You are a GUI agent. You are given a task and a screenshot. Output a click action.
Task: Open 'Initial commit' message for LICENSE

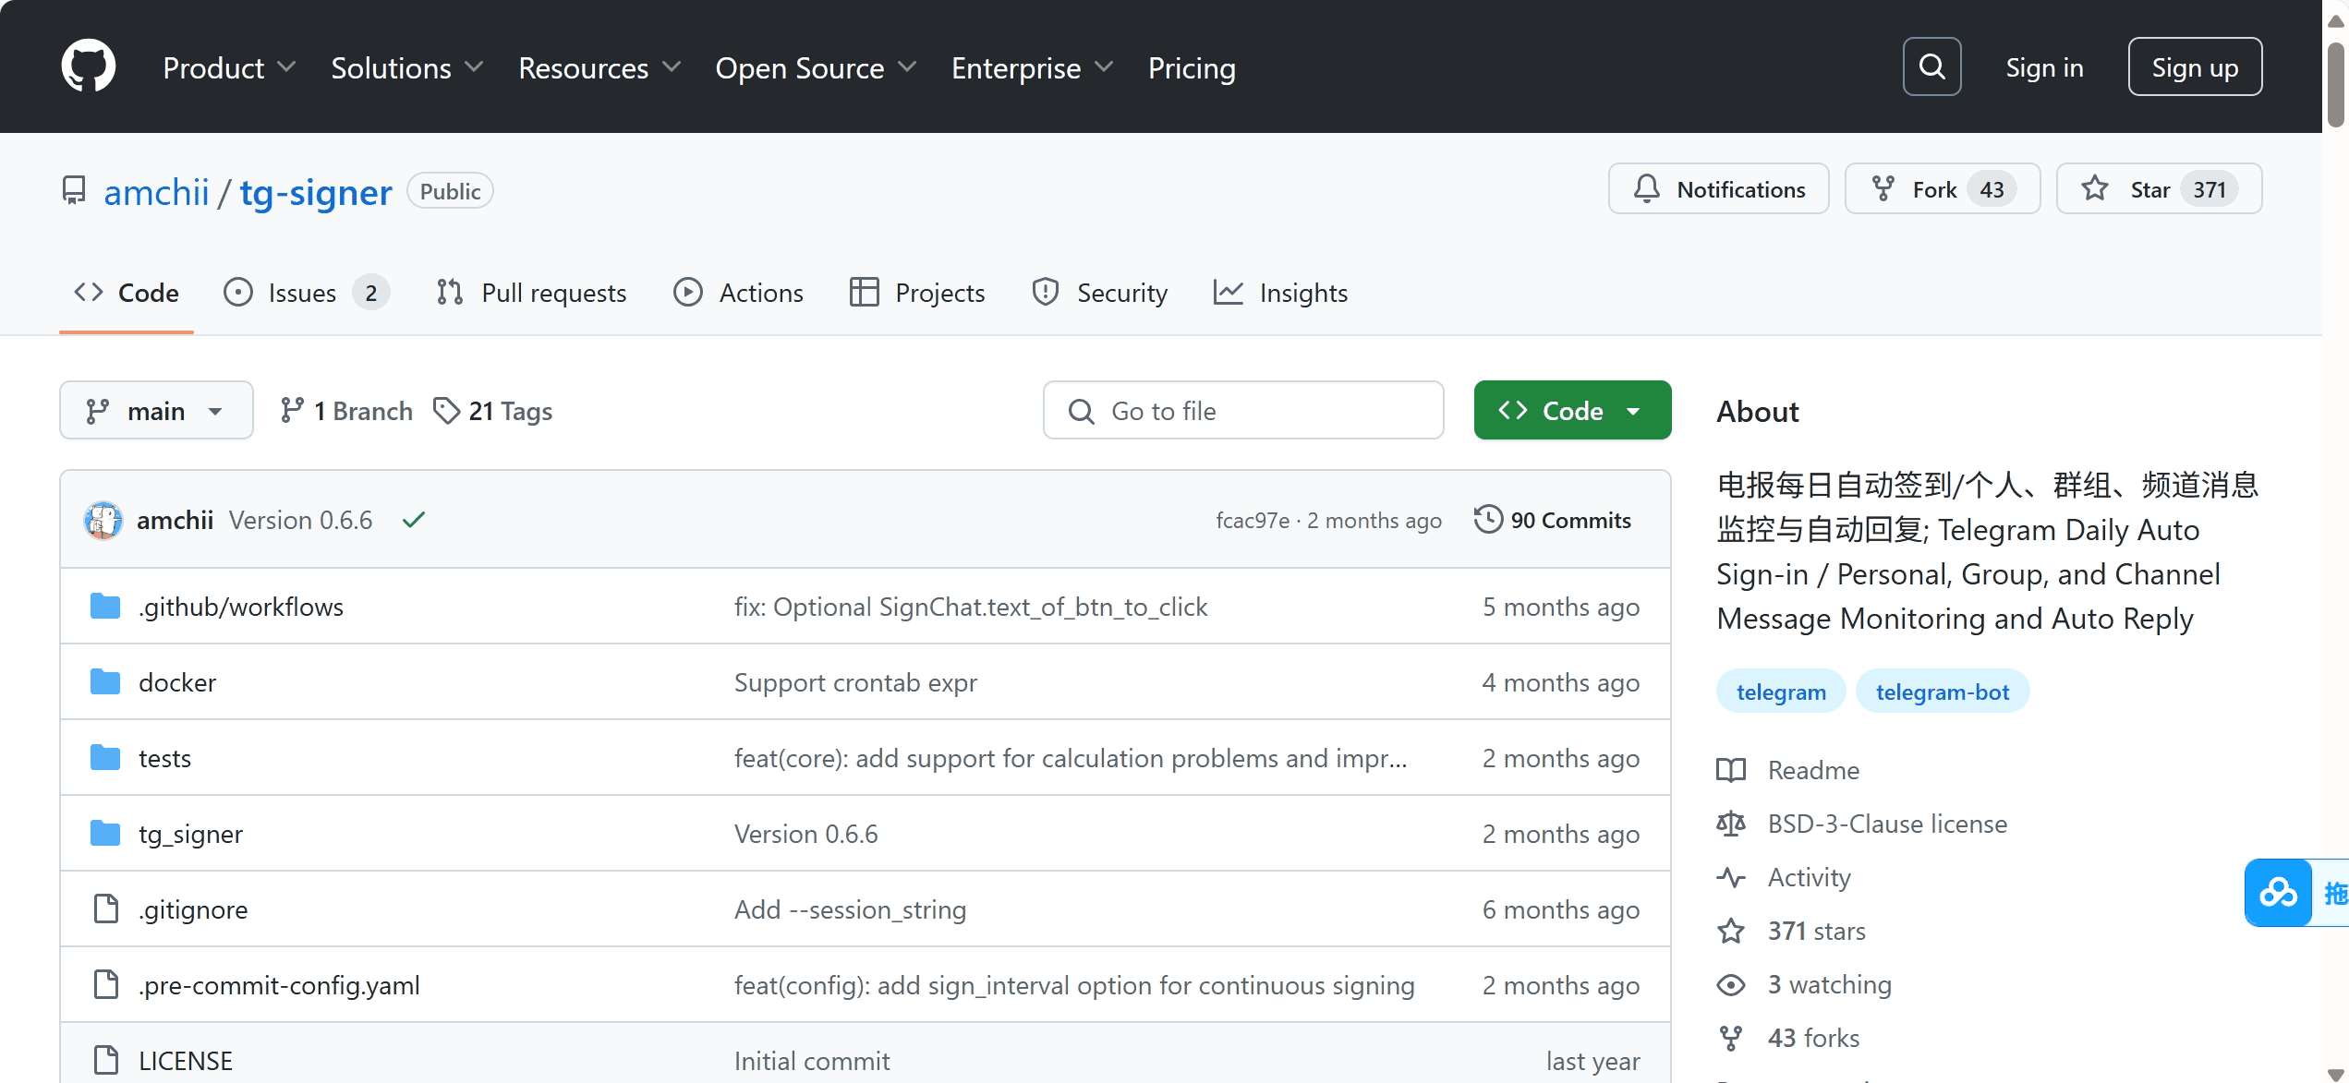(x=812, y=1061)
